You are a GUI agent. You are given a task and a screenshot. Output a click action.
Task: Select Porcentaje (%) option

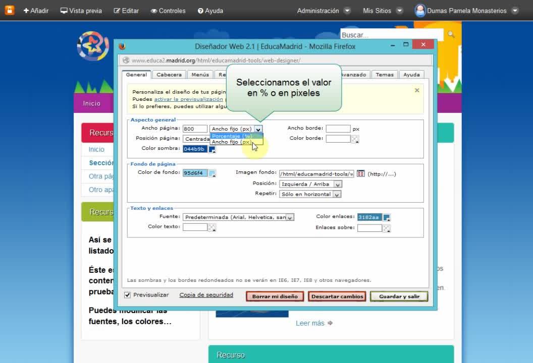click(x=236, y=136)
